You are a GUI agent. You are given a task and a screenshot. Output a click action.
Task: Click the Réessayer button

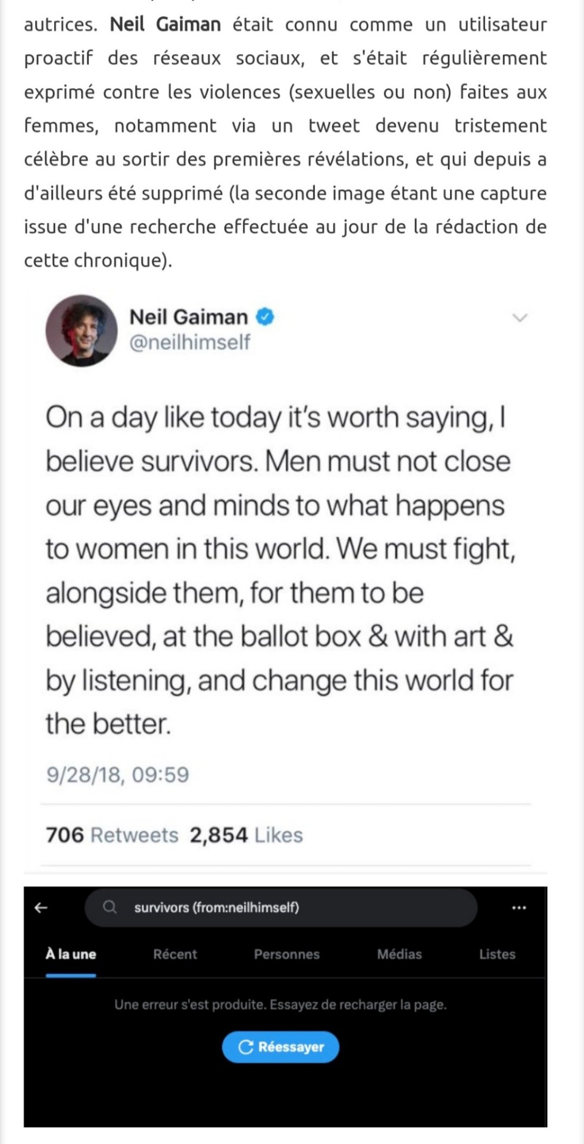281,1047
